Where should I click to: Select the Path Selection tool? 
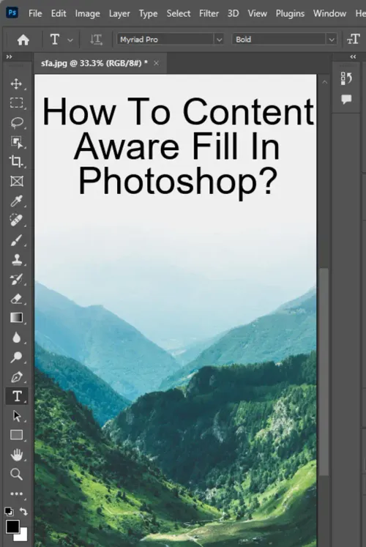[16, 416]
